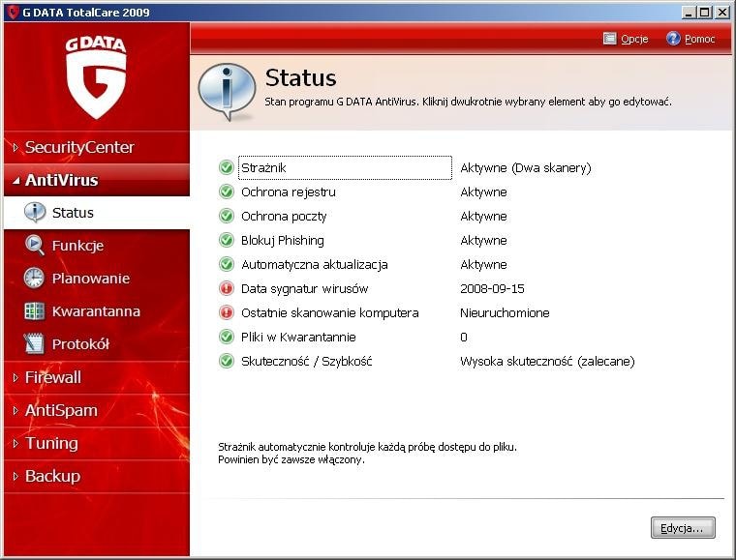Select the Blokuj Phishing status entry
736x560 pixels.
(x=282, y=240)
